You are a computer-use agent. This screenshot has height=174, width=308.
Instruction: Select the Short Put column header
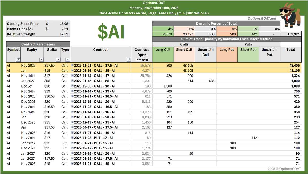click(x=248, y=55)
